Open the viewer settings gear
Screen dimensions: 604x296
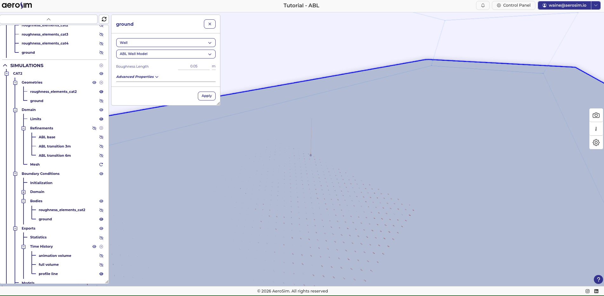pyautogui.click(x=596, y=142)
